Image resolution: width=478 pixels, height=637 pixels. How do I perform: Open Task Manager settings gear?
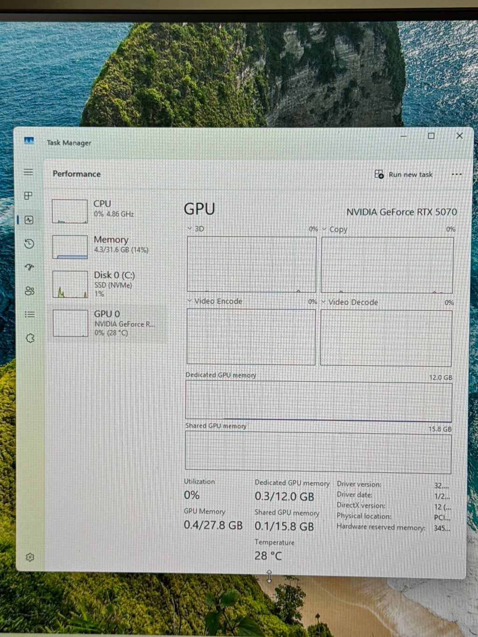pyautogui.click(x=30, y=557)
